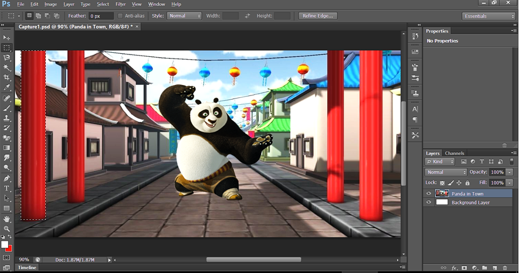Viewport: 519px width, 273px height.
Task: Select the Eraser tool
Action: (x=6, y=138)
